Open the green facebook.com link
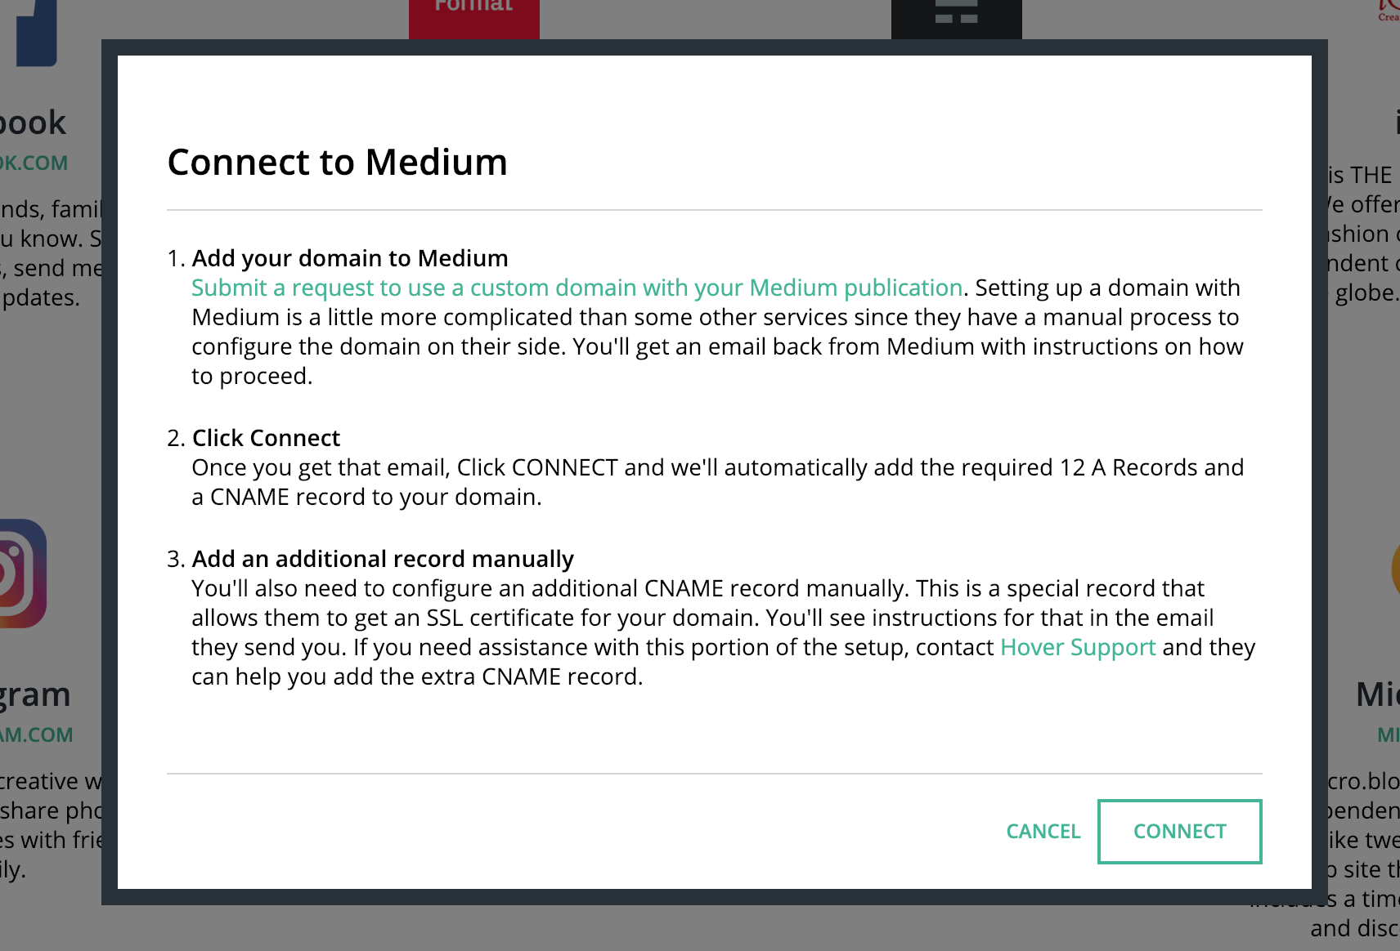 click(x=34, y=163)
